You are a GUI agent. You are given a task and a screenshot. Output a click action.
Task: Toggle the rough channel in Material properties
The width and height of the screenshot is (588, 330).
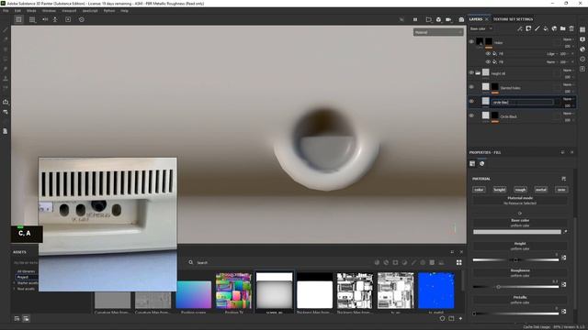[x=520, y=190]
